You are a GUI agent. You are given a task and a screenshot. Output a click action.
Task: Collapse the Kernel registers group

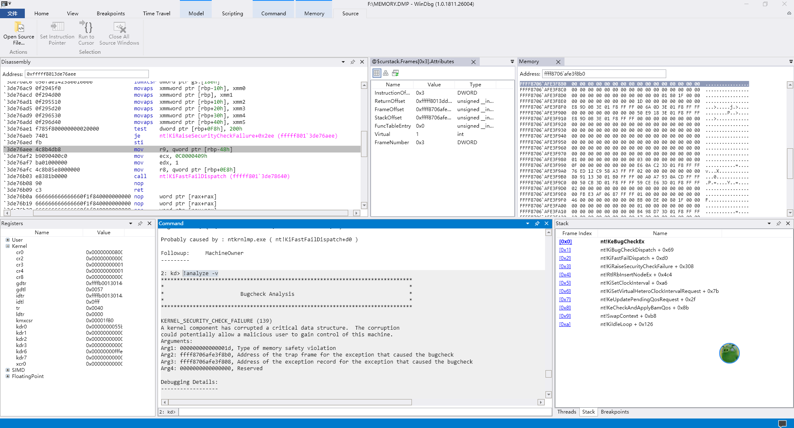coord(7,246)
